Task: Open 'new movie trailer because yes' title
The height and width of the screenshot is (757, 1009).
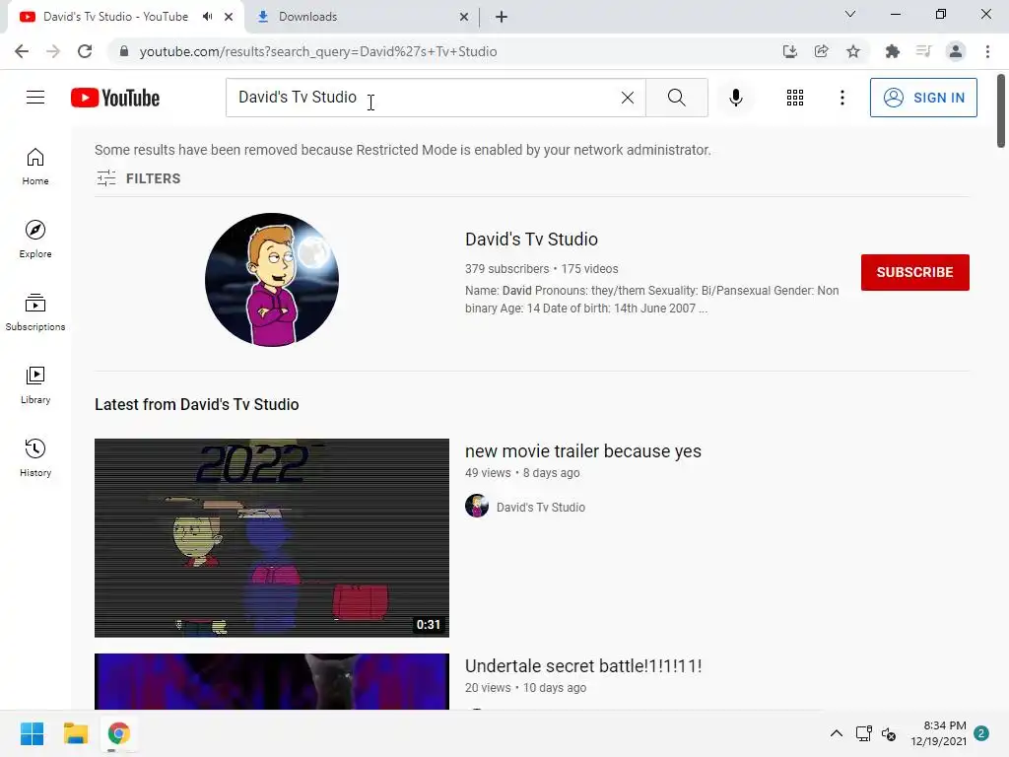Action: coord(583,451)
